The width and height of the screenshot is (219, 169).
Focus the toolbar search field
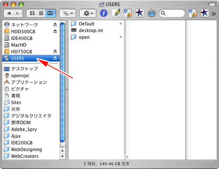[x=172, y=13]
